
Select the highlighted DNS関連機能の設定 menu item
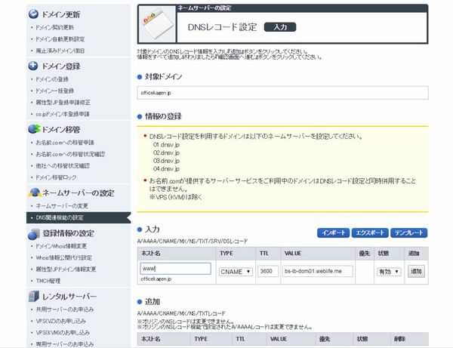click(78, 217)
